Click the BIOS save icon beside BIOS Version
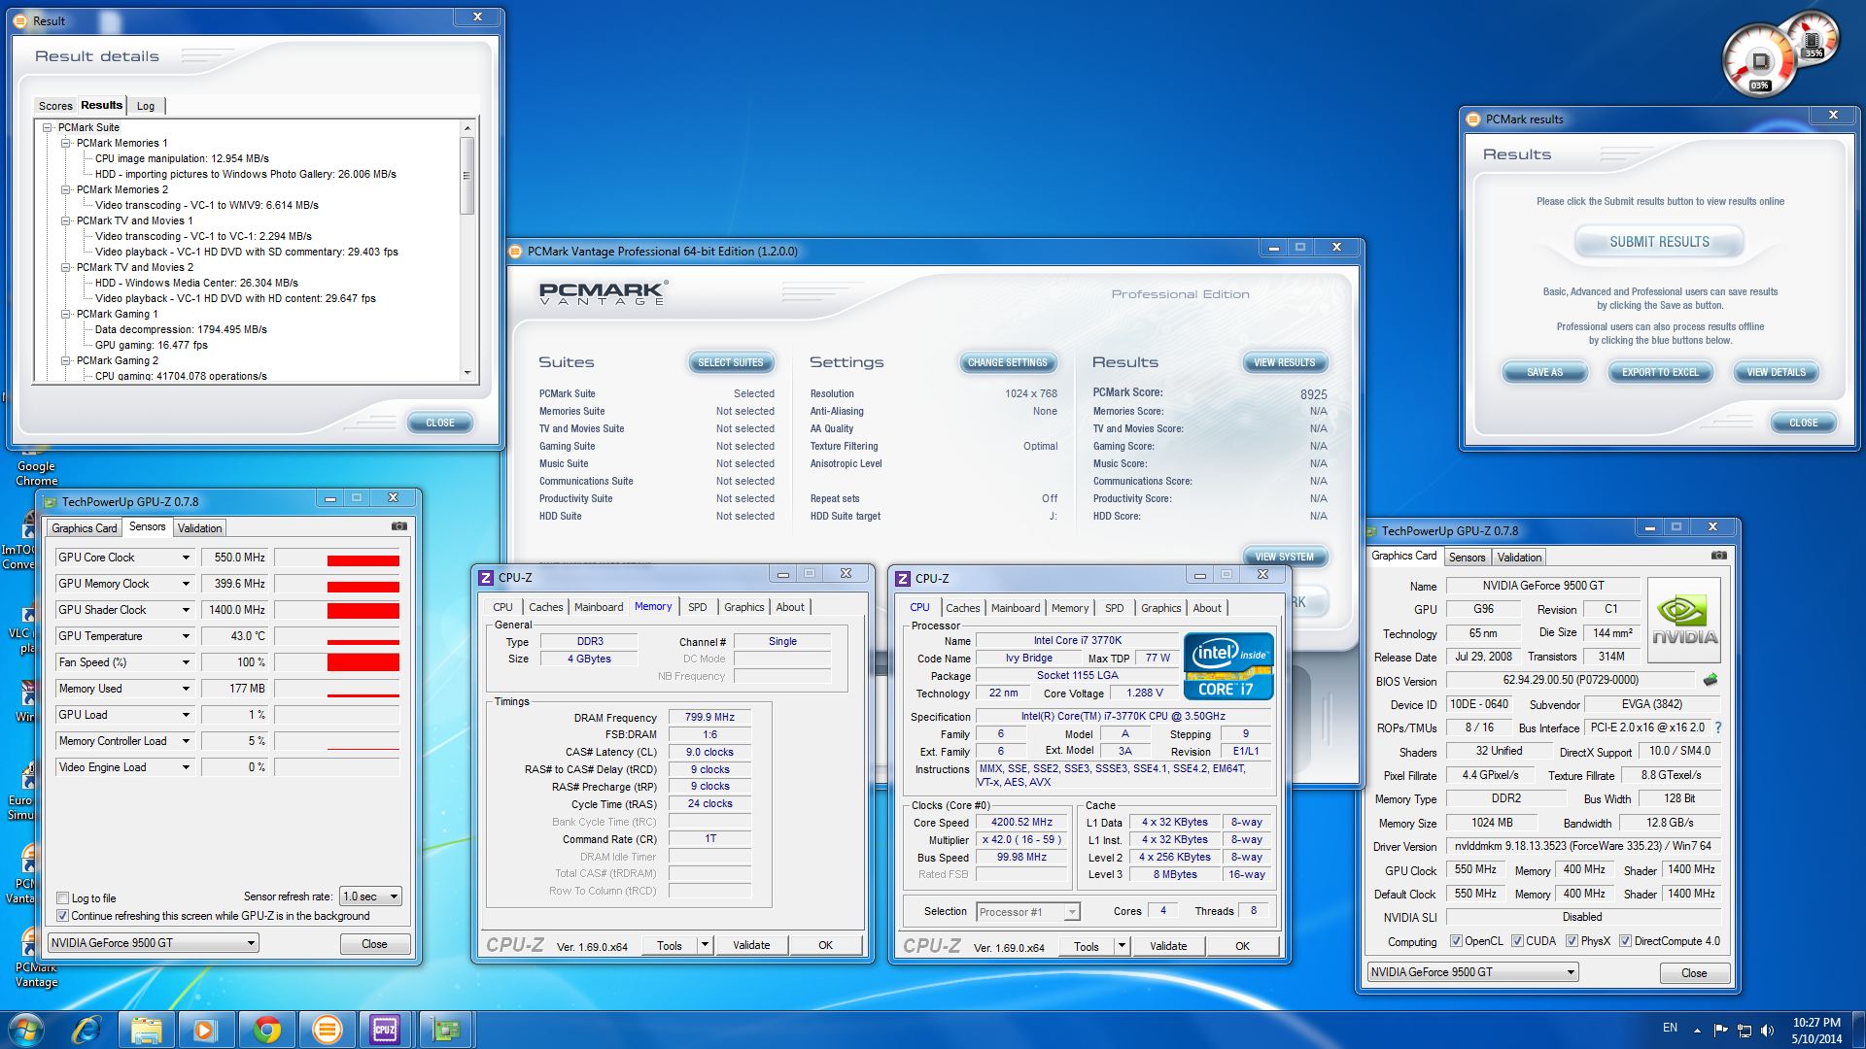 [x=1710, y=680]
